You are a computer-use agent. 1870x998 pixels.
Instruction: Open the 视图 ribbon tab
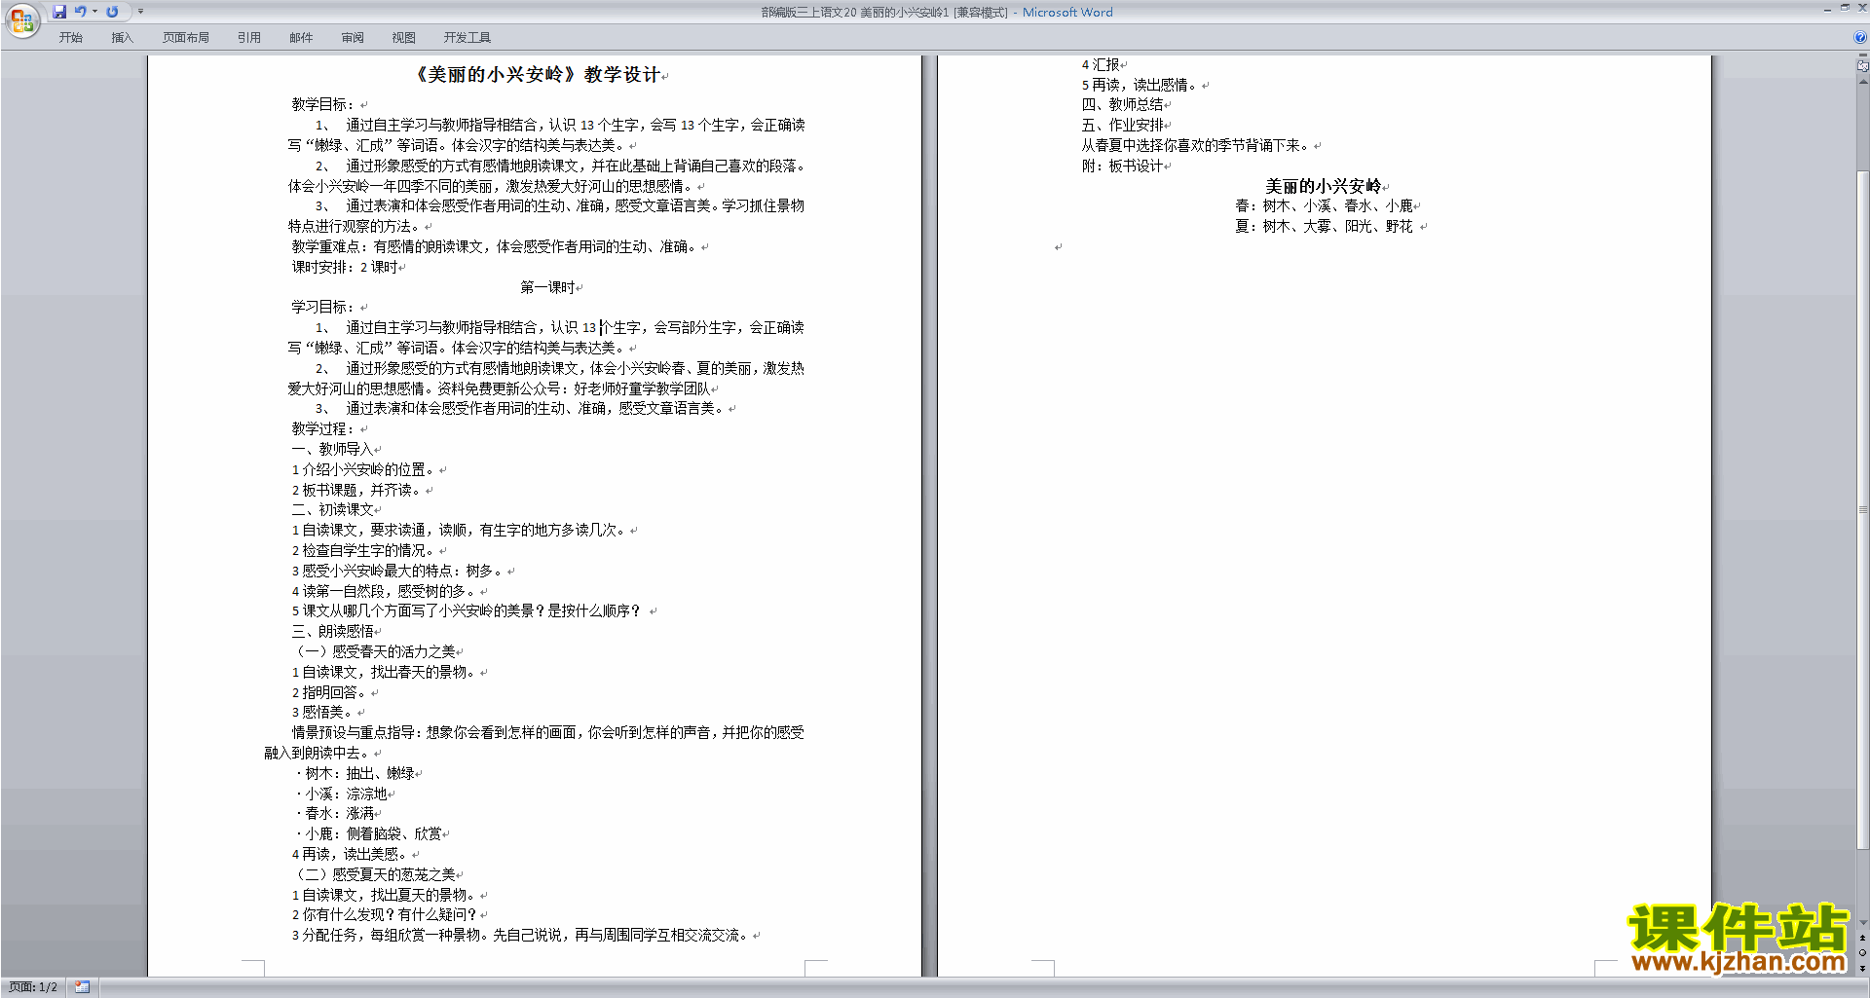404,38
